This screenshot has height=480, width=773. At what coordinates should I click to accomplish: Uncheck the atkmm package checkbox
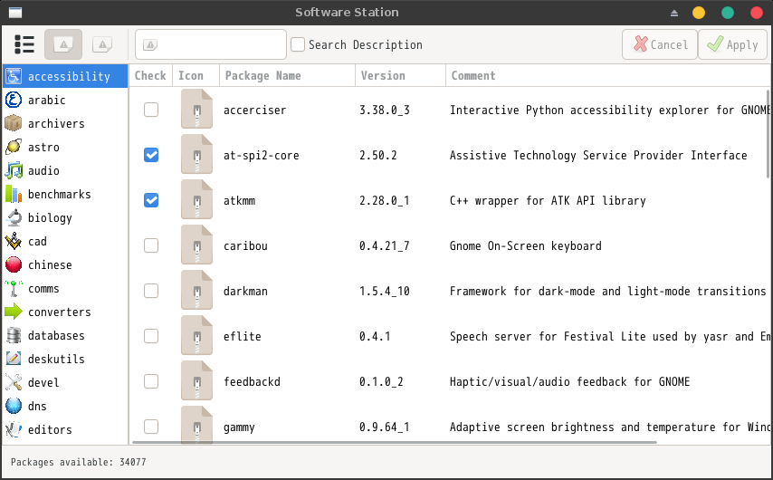click(x=151, y=200)
